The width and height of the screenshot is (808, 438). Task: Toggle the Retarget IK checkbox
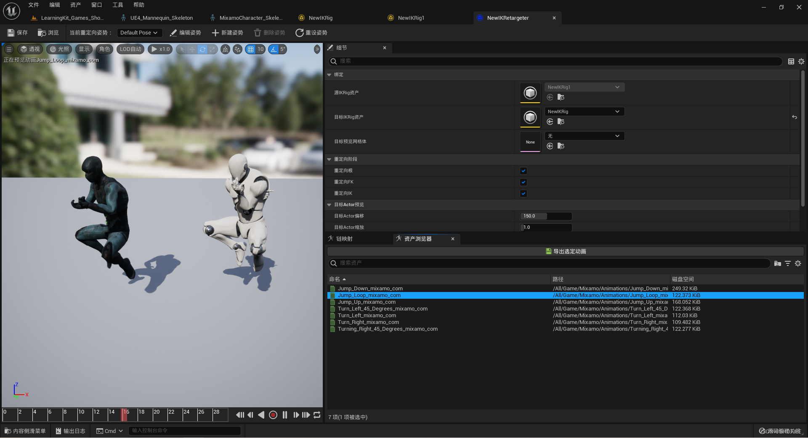pyautogui.click(x=524, y=194)
